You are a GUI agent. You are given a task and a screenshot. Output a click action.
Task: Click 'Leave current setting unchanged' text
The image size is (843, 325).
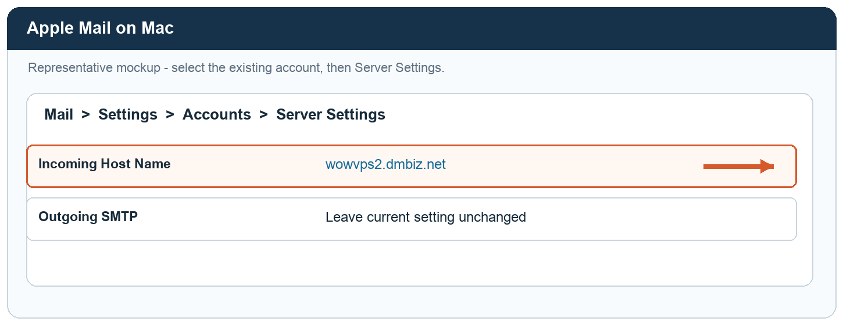coord(426,217)
